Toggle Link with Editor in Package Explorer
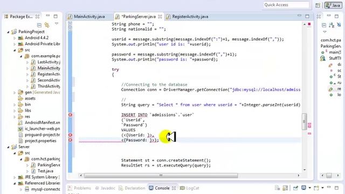The width and height of the screenshot is (345, 194). 47,25
